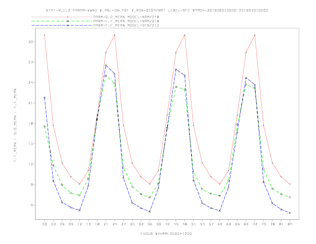Click the plus marker in red legend line
Image resolution: width=316 pixels, height=244 pixels.
coord(68,17)
